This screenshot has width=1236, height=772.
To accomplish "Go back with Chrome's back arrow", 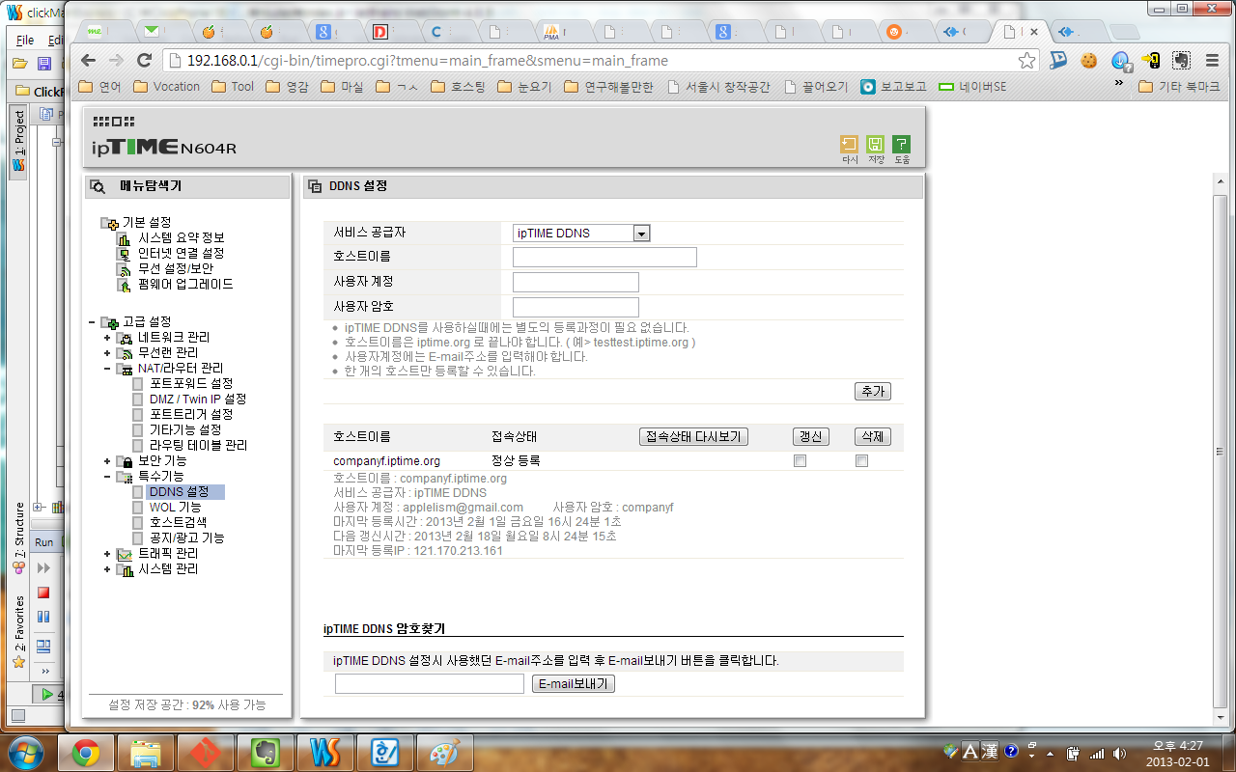I will (x=88, y=60).
